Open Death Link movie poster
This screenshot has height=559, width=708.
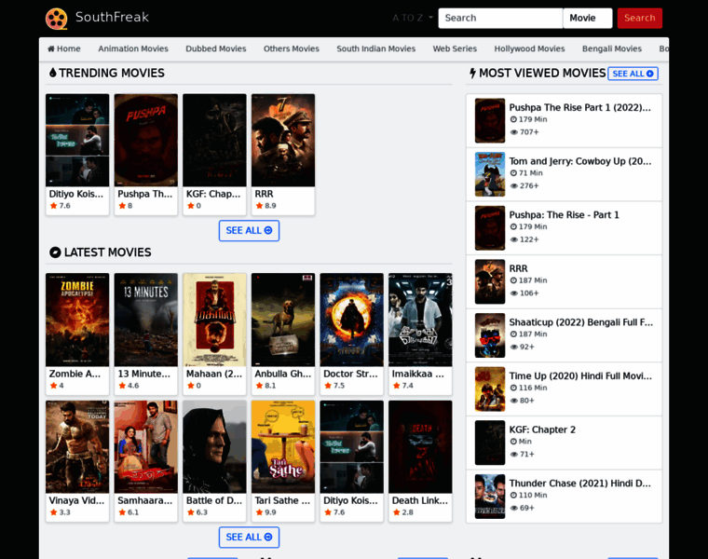pyautogui.click(x=420, y=447)
